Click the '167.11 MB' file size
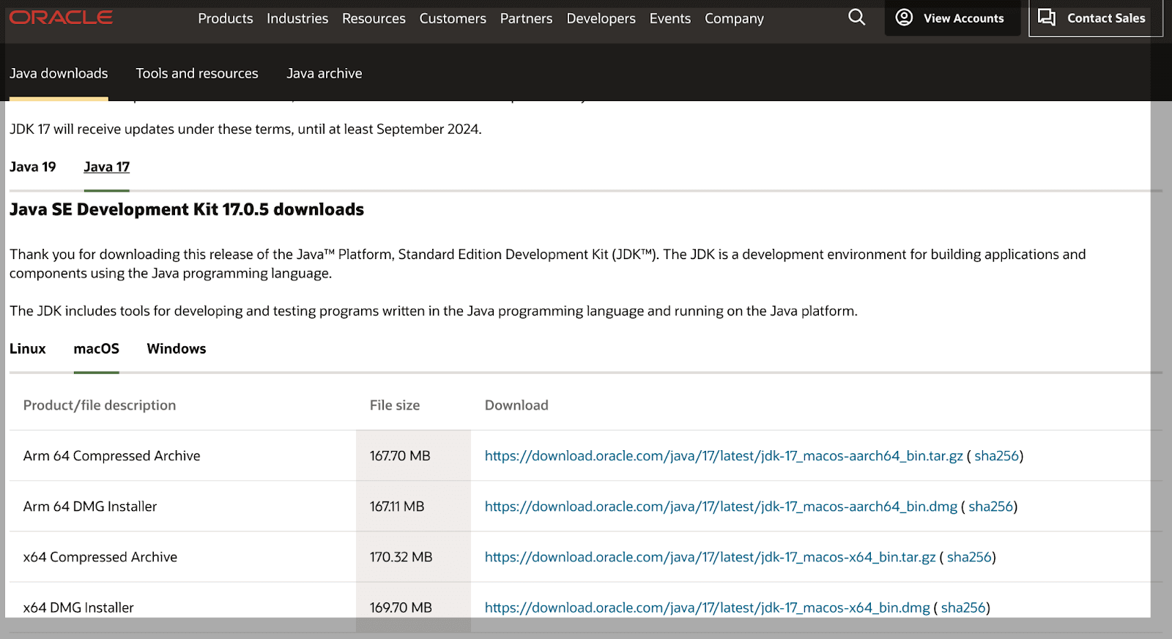This screenshot has width=1172, height=639. point(397,507)
